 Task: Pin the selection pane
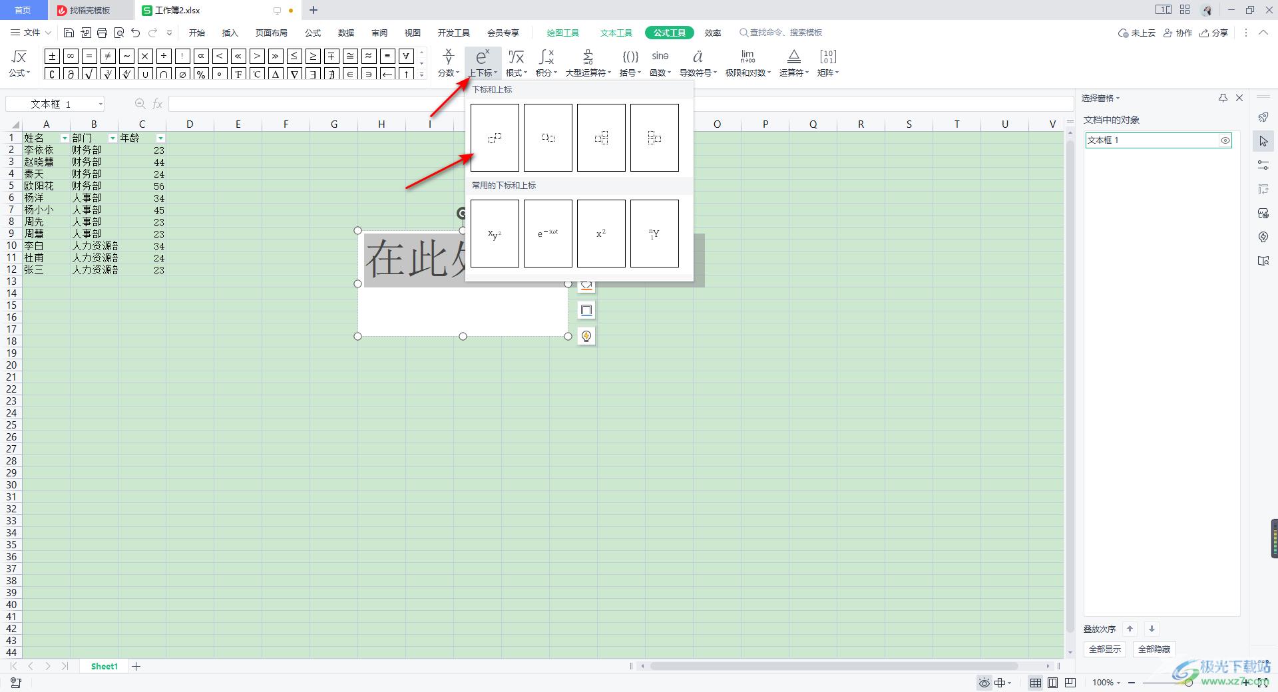click(1223, 98)
